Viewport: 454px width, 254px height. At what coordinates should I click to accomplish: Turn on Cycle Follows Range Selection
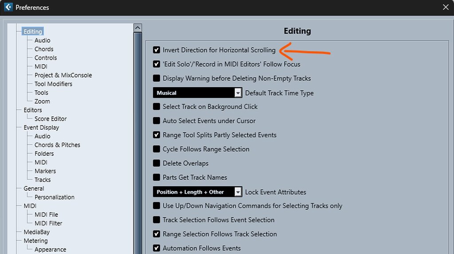(157, 149)
